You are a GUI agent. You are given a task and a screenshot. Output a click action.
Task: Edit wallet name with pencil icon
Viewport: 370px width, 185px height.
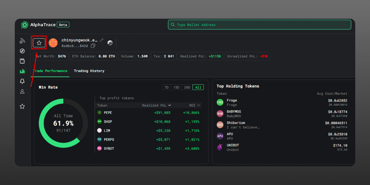(102, 40)
